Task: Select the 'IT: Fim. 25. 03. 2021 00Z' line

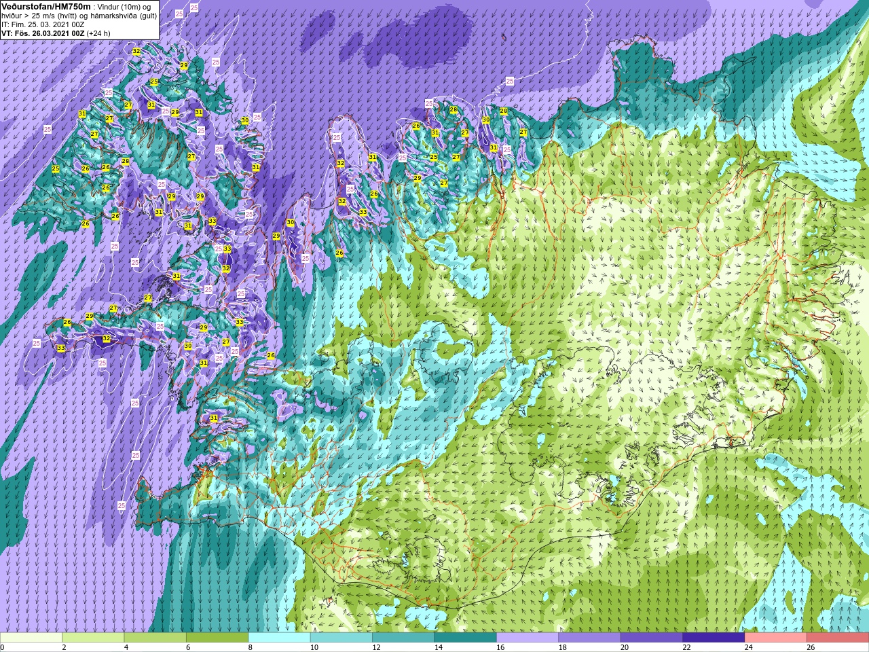Action: tap(43, 24)
